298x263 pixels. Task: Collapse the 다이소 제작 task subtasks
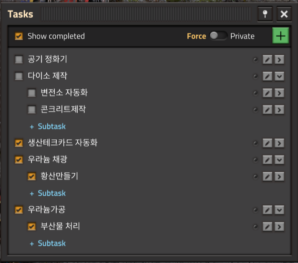(x=279, y=76)
